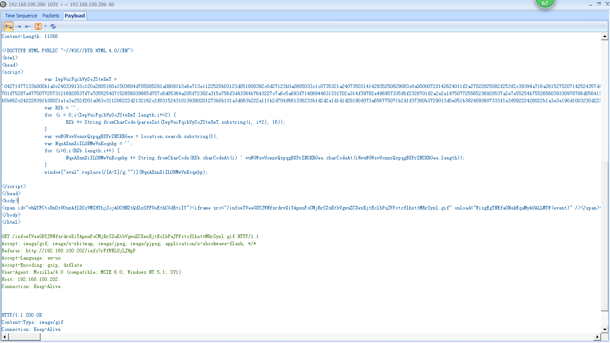The width and height of the screenshot is (610, 343).
Task: Click the var RXb = '' line
Action: click(x=62, y=108)
